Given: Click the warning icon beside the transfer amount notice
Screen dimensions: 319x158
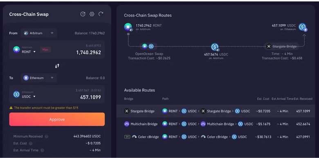Looking at the screenshot, I should point(11,108).
